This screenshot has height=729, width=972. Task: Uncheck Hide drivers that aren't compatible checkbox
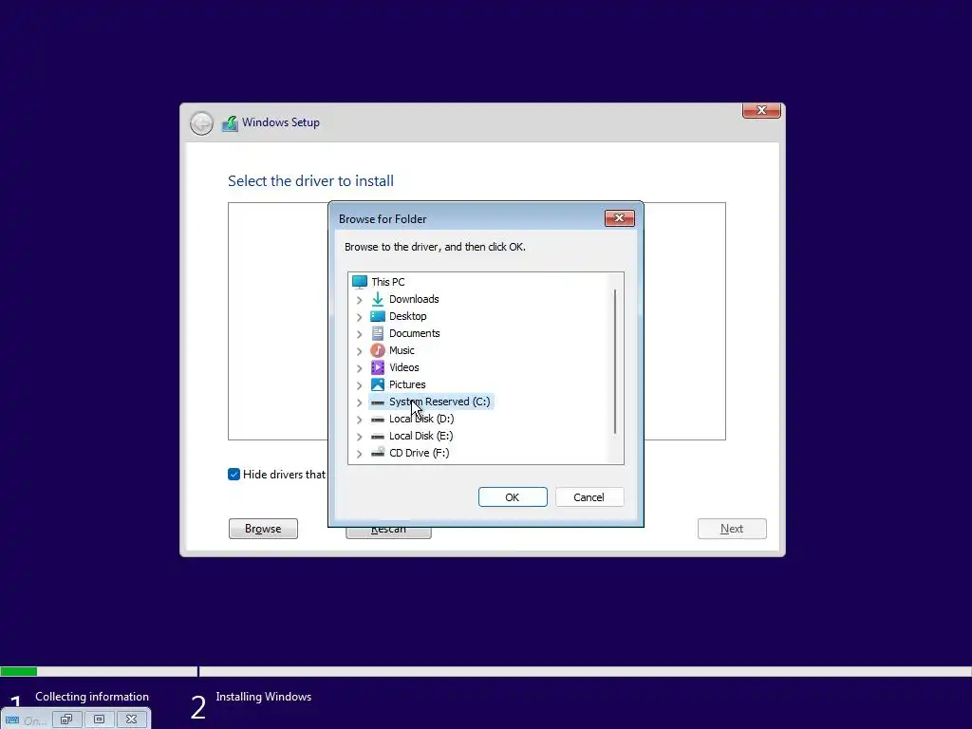(x=234, y=475)
